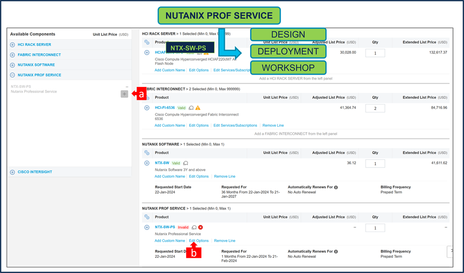Click the orange warning icon next to HCI-FI-6536
The width and height of the screenshot is (464, 273).
point(198,108)
